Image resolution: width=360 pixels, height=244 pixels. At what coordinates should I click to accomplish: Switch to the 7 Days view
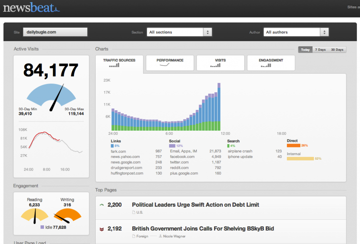(x=320, y=50)
